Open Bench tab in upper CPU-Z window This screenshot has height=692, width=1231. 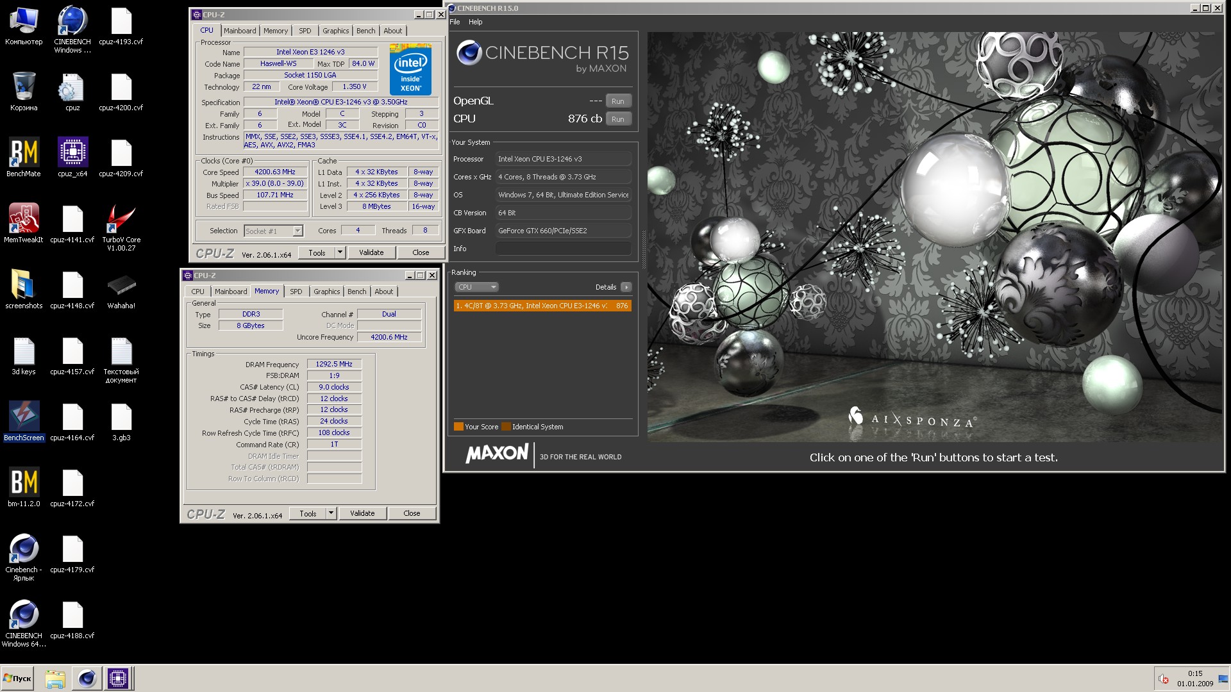[x=366, y=31]
